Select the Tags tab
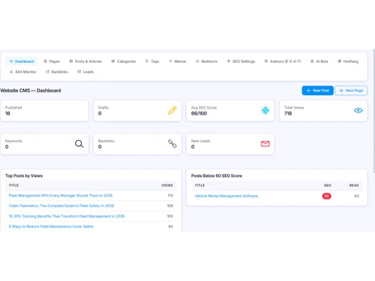The width and height of the screenshot is (375, 281). [x=152, y=61]
